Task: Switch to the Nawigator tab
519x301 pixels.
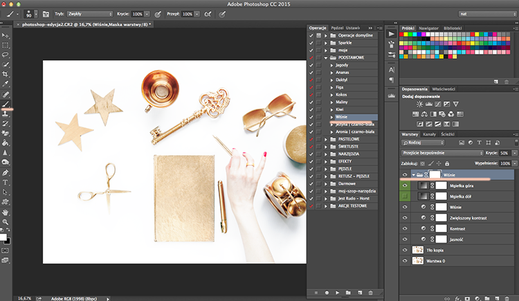Action: point(428,28)
